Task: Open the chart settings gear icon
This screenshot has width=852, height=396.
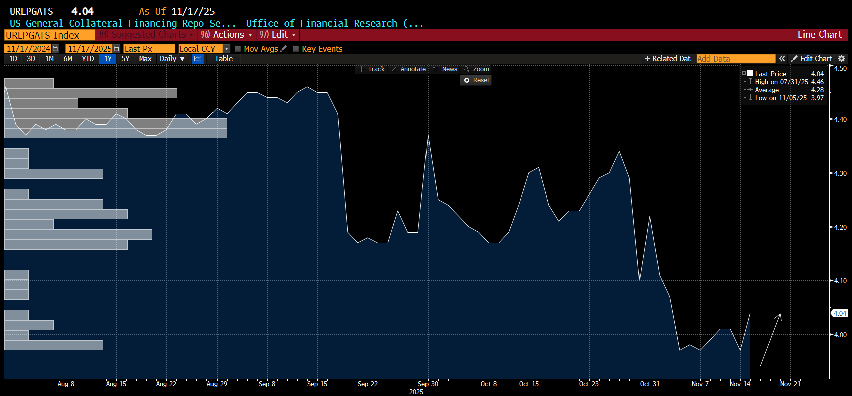Action: pyautogui.click(x=842, y=59)
